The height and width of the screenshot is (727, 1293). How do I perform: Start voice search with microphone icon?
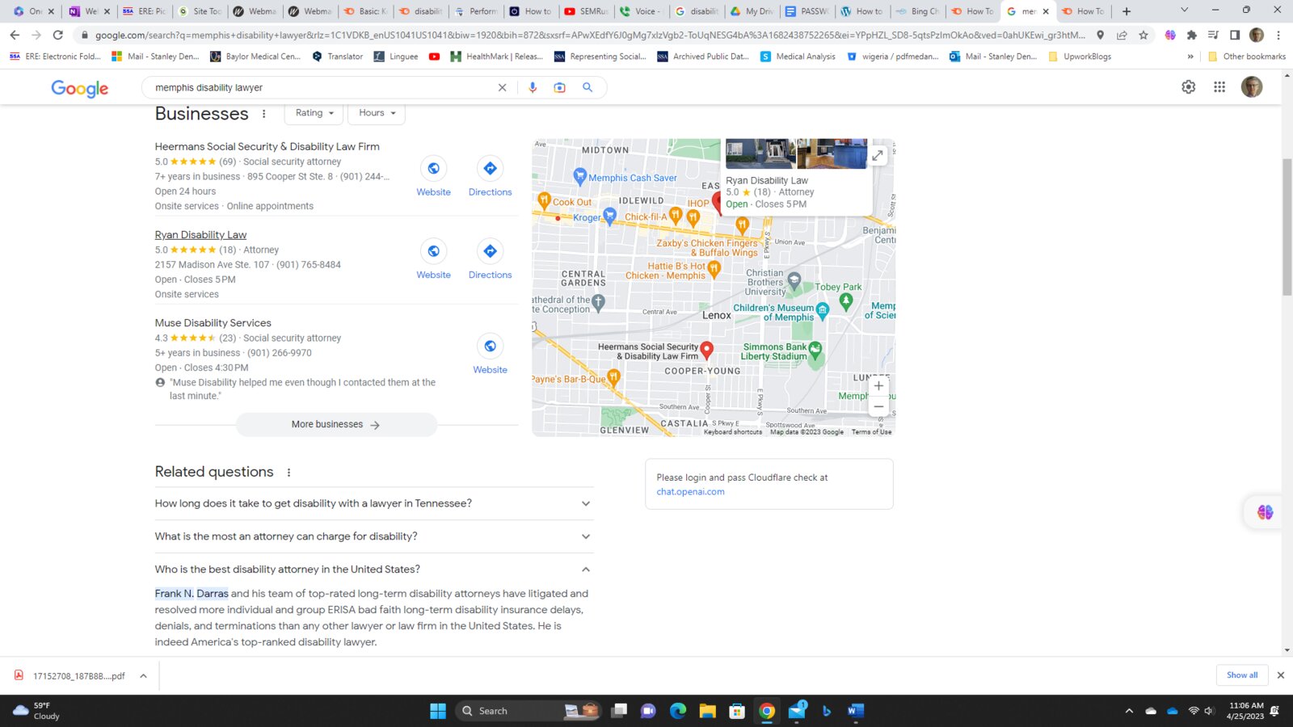(x=532, y=87)
